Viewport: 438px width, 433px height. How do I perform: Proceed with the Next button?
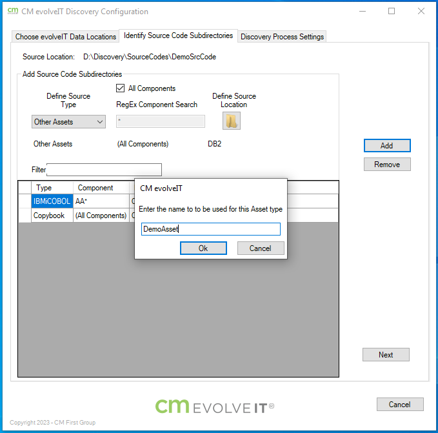pos(386,354)
